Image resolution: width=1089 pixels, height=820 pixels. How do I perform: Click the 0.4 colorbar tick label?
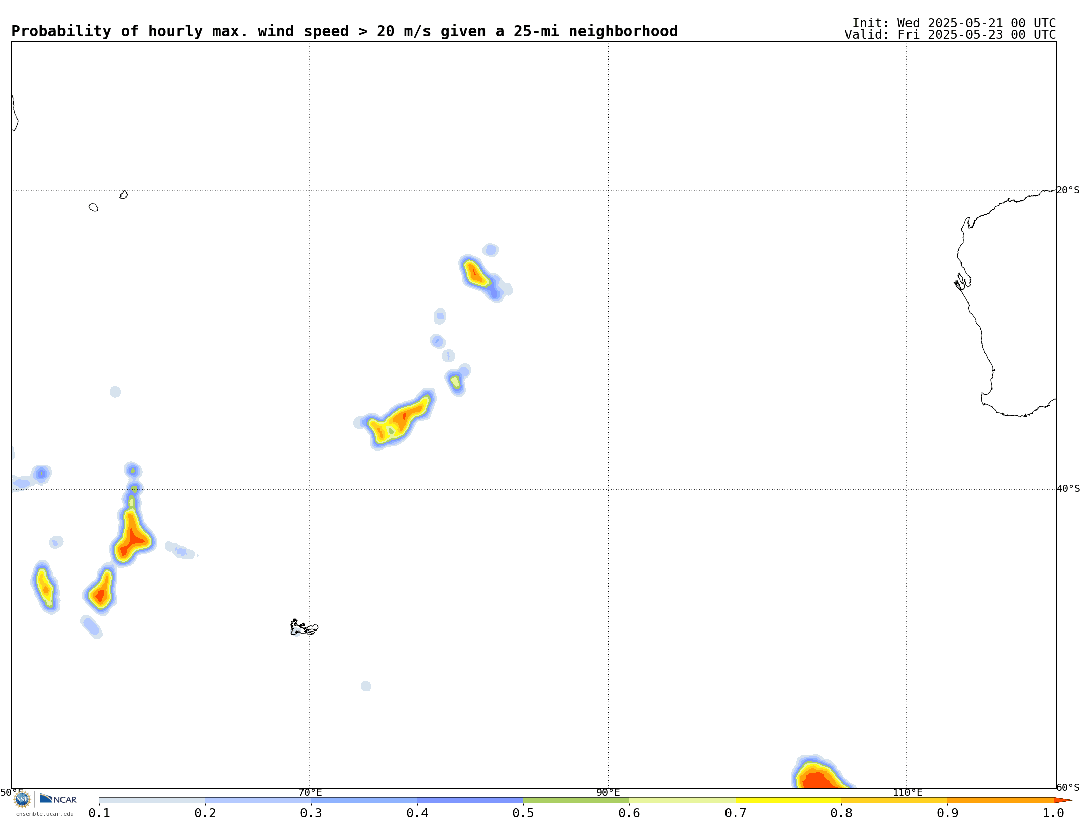(417, 813)
